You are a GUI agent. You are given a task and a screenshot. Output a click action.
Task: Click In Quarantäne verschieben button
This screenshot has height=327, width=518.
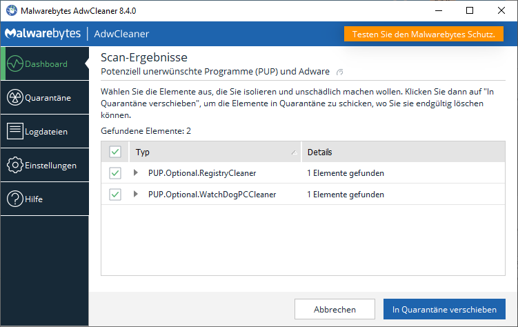point(444,310)
